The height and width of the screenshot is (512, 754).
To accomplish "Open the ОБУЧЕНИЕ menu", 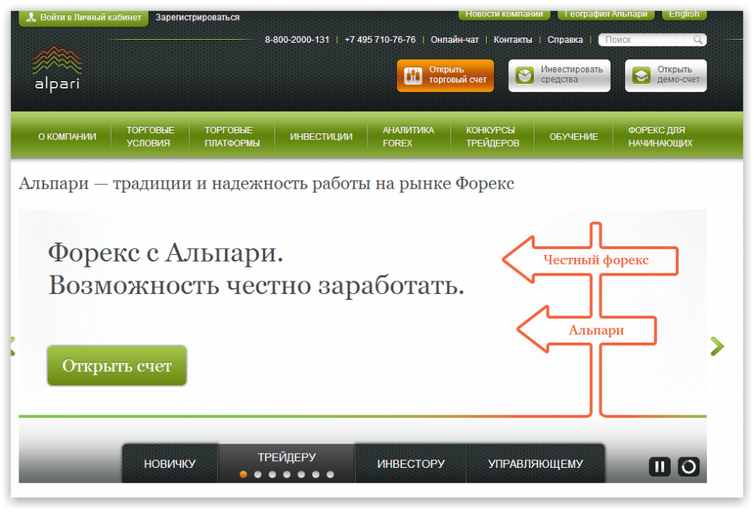I will pos(574,137).
